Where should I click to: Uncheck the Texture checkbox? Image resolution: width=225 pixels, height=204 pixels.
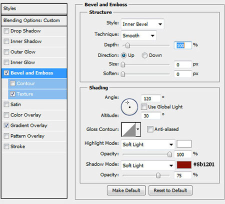coord(12,94)
